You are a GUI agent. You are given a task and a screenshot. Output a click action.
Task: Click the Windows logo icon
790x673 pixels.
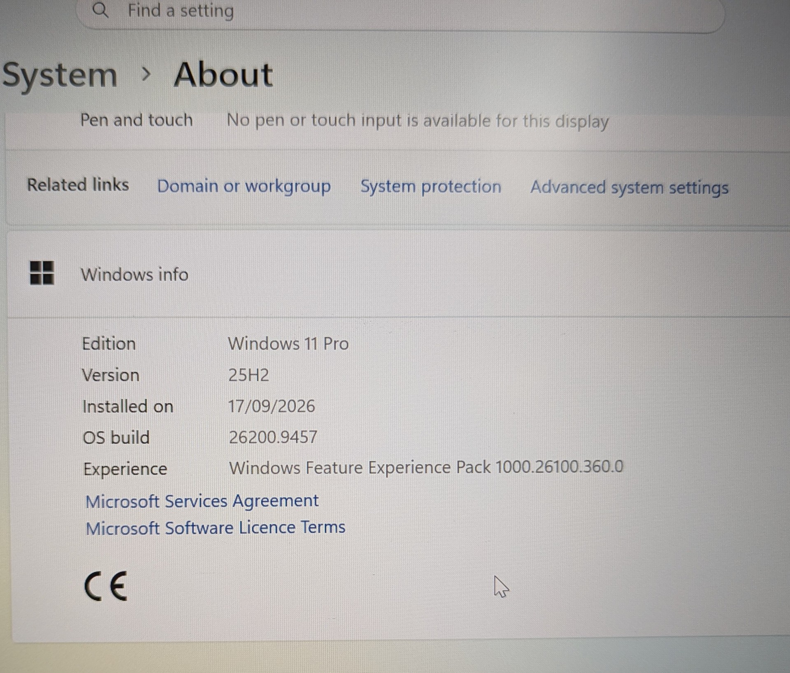point(42,273)
